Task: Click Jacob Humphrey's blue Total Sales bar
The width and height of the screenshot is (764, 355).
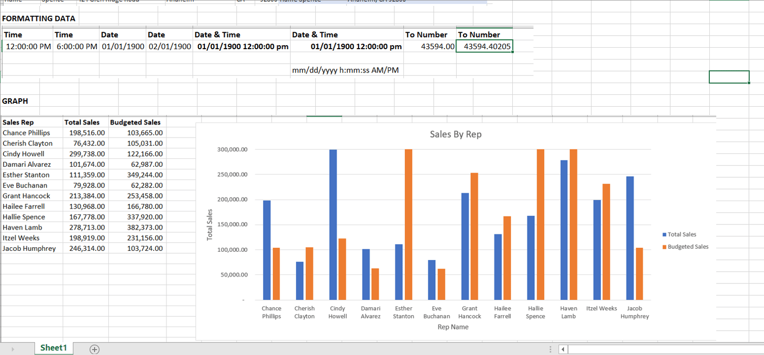Action: [x=630, y=238]
